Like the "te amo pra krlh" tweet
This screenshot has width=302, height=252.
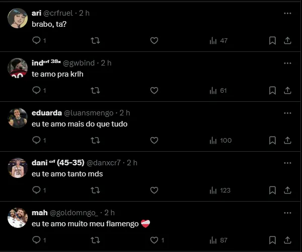click(x=154, y=90)
